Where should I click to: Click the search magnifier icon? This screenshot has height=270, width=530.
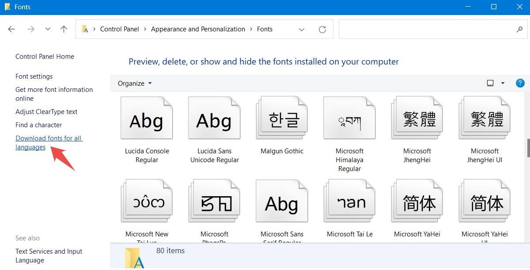pos(519,29)
